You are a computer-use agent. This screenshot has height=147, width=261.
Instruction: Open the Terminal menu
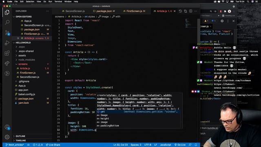tap(58, 2)
